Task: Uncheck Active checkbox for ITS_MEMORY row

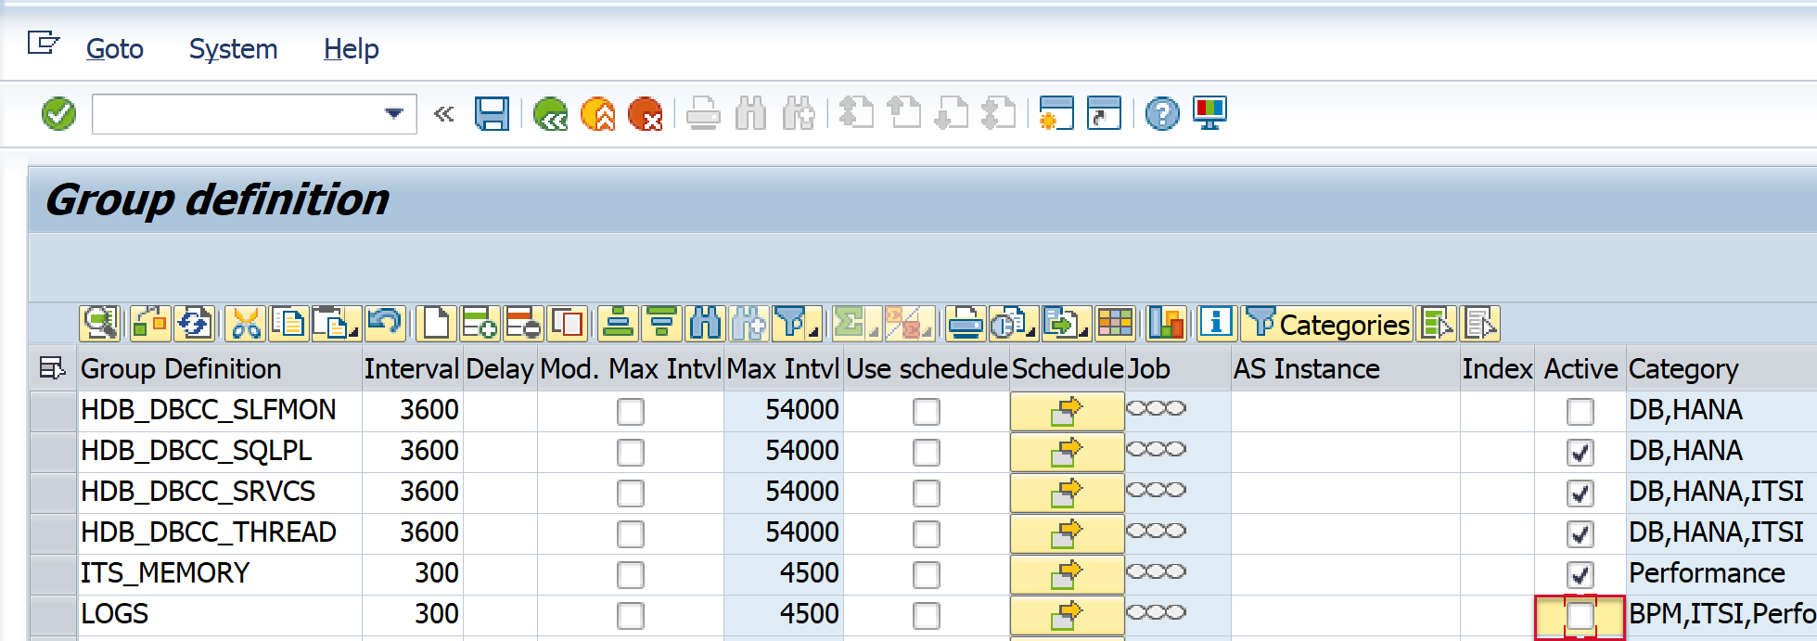Action: coord(1580,574)
